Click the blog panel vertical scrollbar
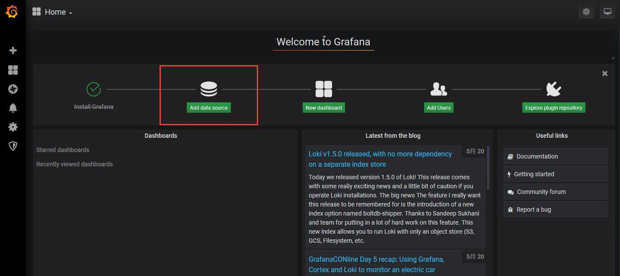This screenshot has height=276, width=620. [488, 168]
